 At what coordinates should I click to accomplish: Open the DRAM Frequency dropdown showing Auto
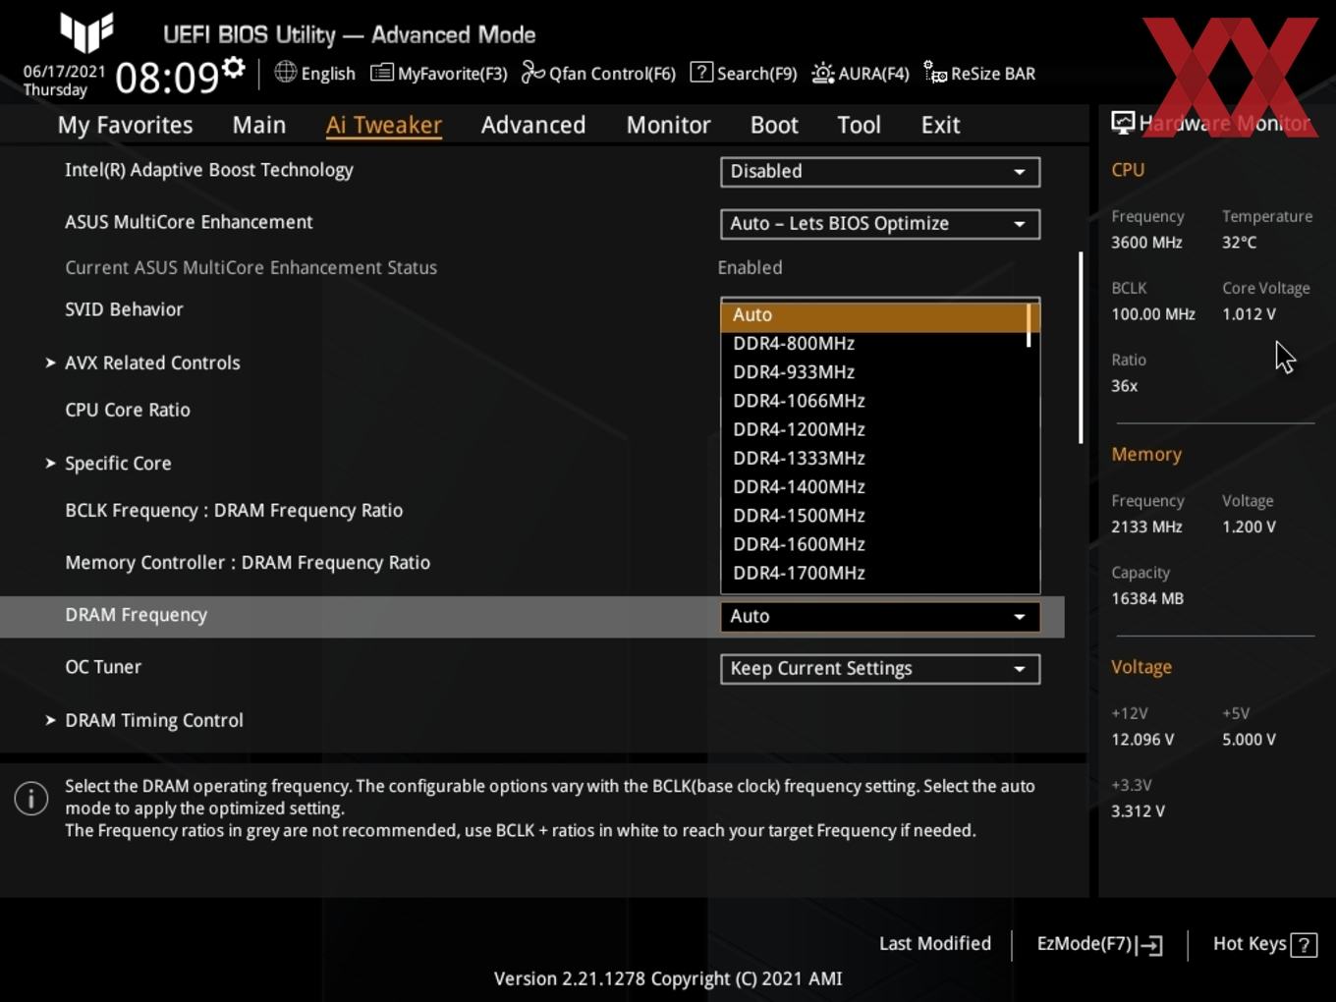[x=880, y=616]
